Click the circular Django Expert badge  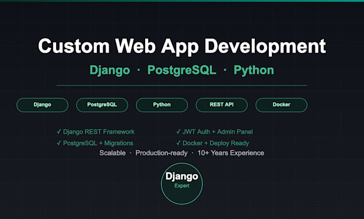pos(182,184)
